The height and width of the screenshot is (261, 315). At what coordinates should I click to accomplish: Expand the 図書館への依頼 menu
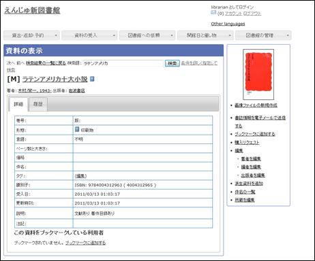tap(147, 35)
